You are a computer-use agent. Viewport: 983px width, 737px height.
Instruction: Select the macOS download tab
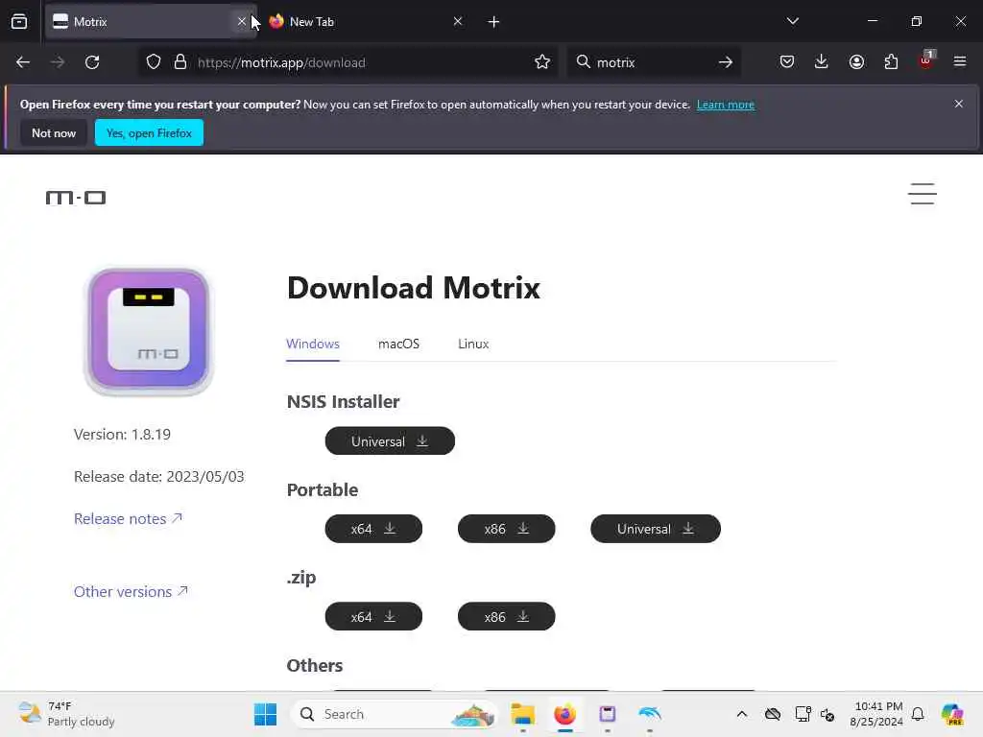pos(398,345)
